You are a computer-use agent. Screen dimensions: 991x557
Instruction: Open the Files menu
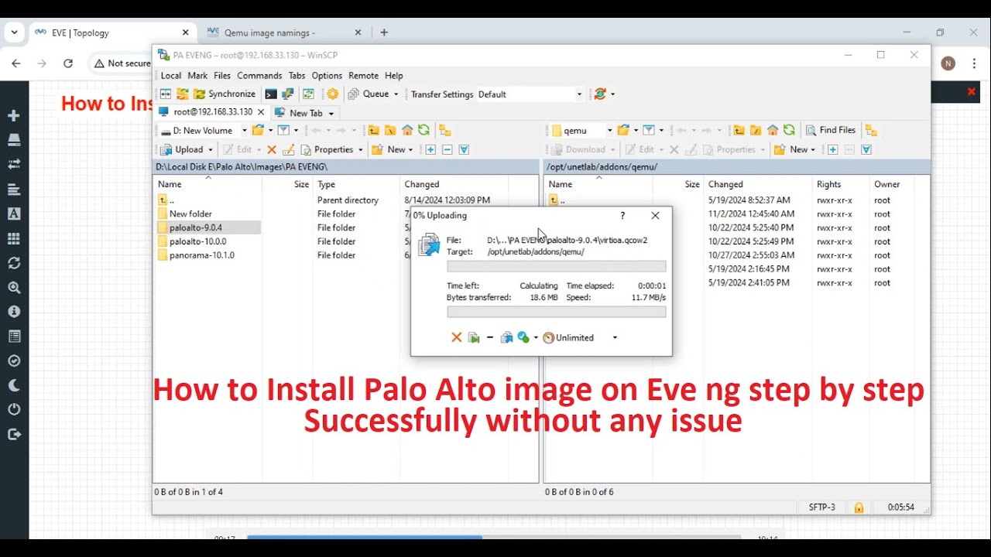(x=222, y=75)
